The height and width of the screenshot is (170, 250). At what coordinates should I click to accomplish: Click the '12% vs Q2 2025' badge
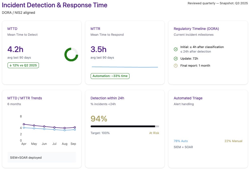23,65
